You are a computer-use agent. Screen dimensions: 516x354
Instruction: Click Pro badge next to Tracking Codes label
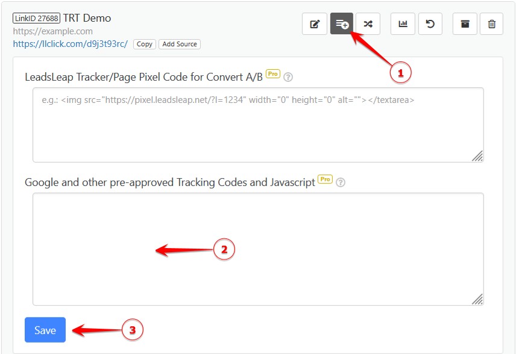click(325, 179)
